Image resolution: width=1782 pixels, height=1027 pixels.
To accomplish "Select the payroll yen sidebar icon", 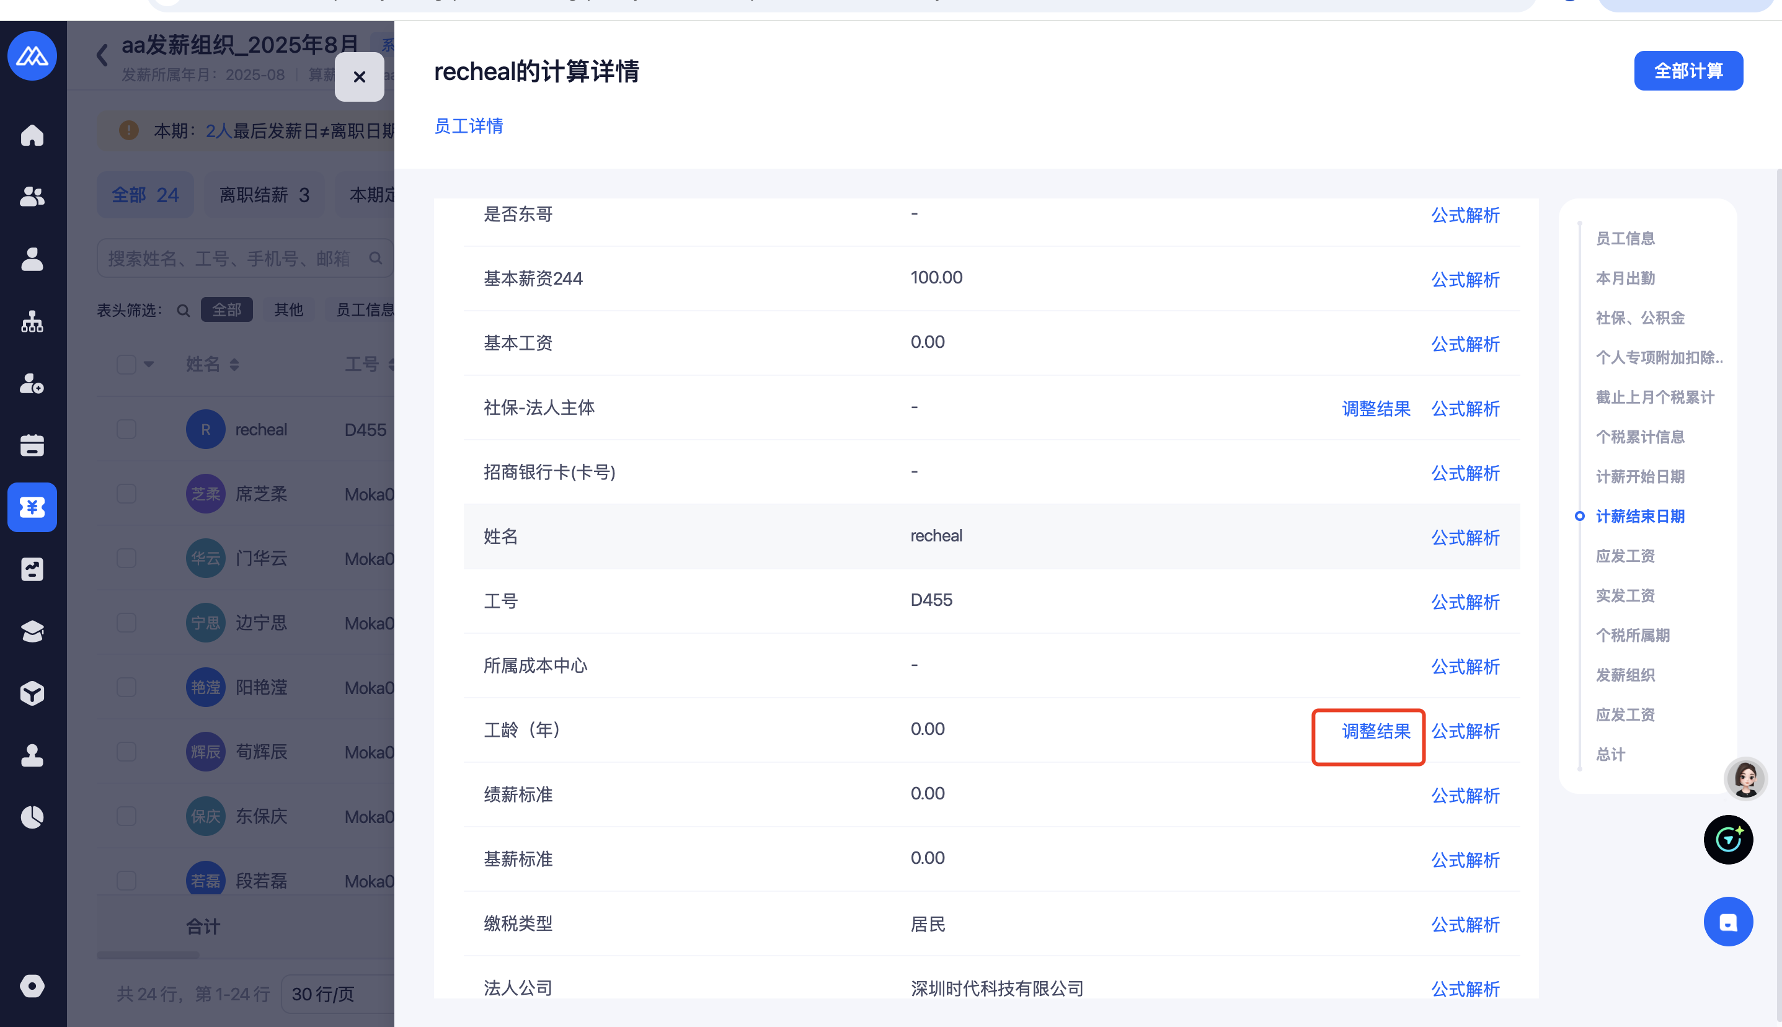I will click(32, 507).
